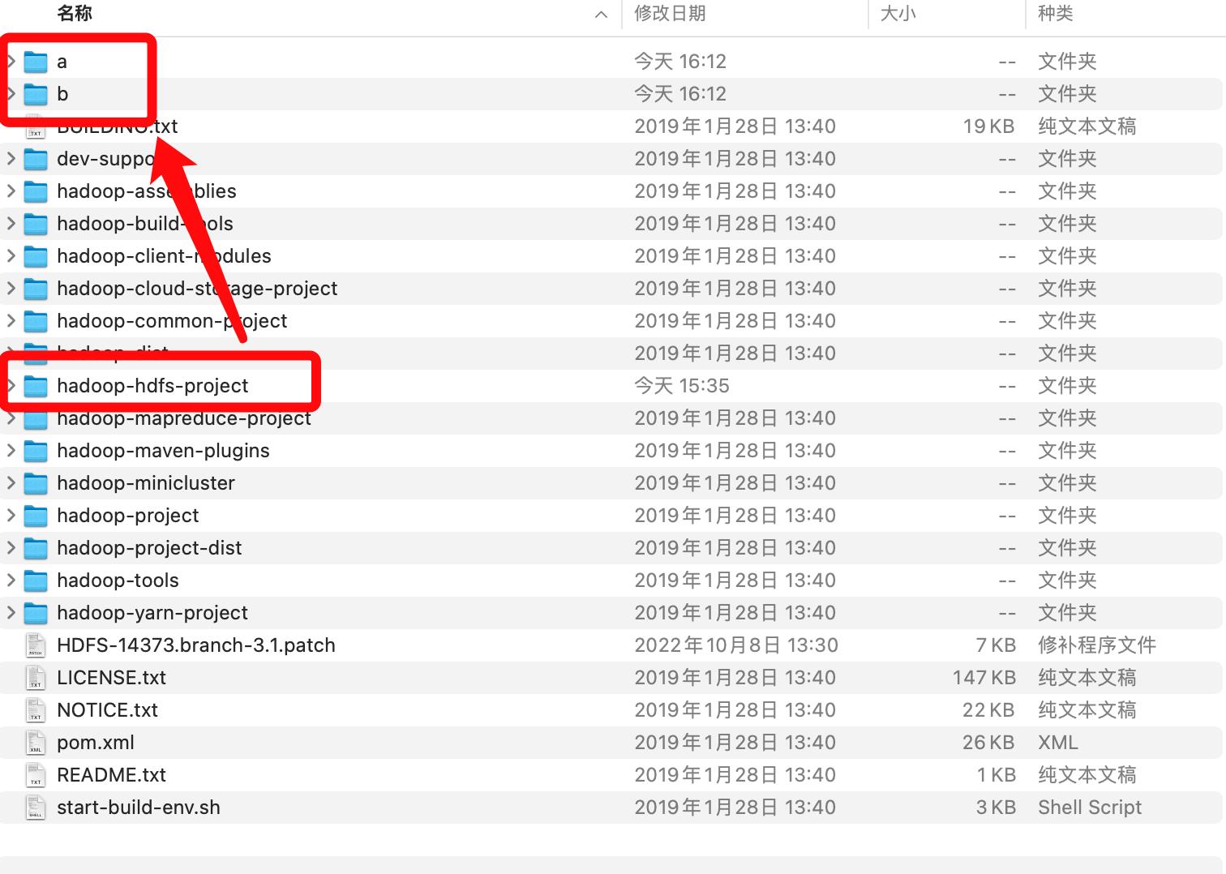
Task: Select the hadoop-tools folder icon
Action: point(36,581)
